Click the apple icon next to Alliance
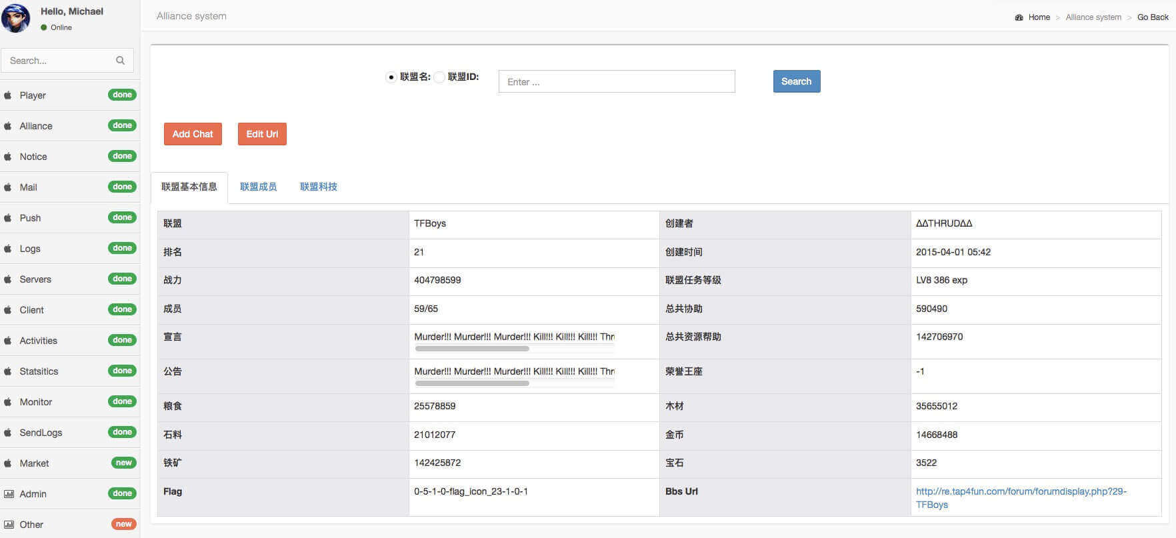The height and width of the screenshot is (538, 1176). [x=8, y=126]
